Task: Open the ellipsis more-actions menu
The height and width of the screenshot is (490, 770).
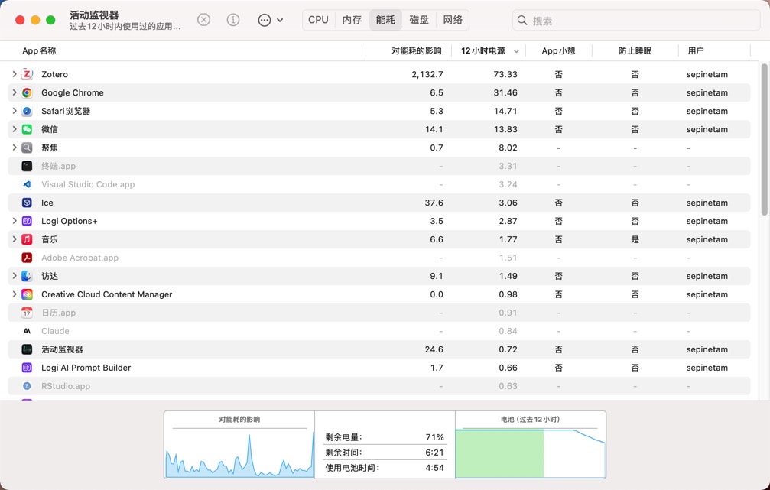Action: (x=270, y=20)
